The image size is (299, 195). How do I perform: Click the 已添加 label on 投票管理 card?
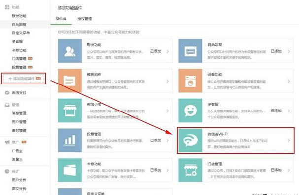156,140
